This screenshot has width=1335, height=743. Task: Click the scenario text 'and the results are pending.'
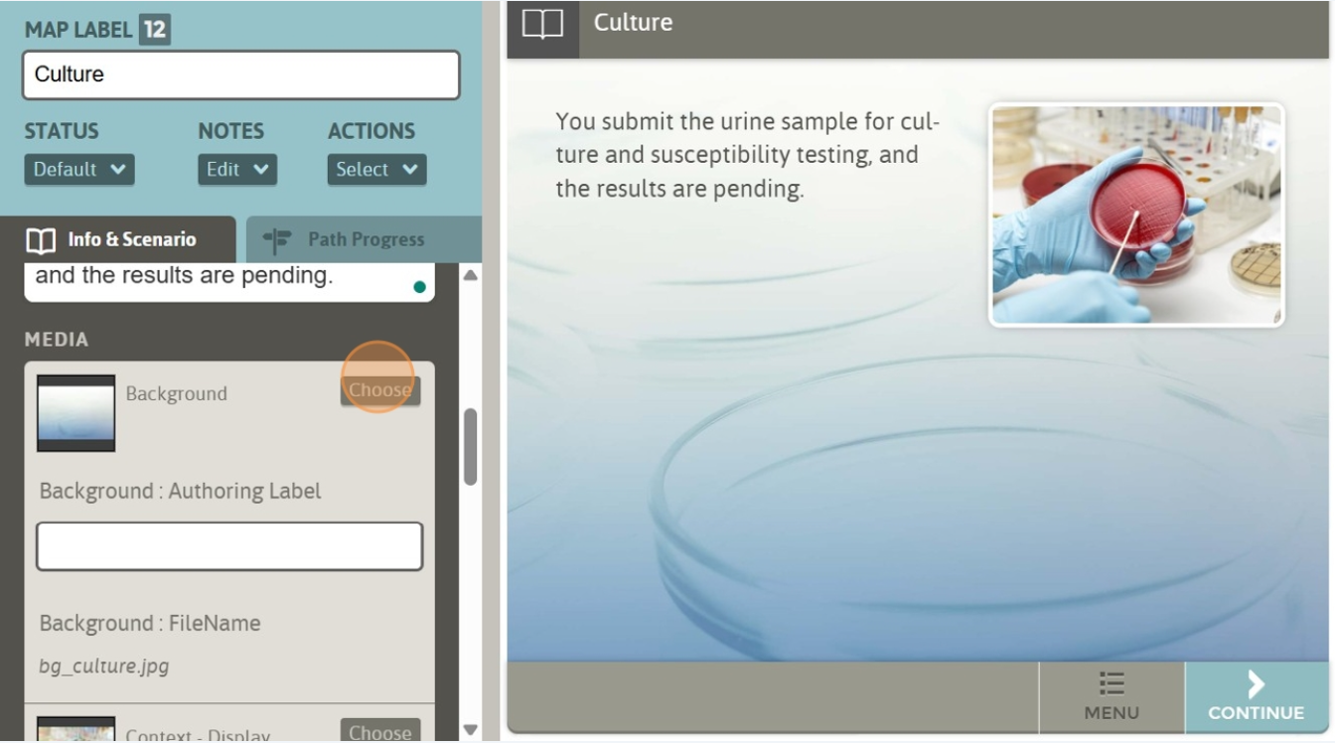(184, 275)
